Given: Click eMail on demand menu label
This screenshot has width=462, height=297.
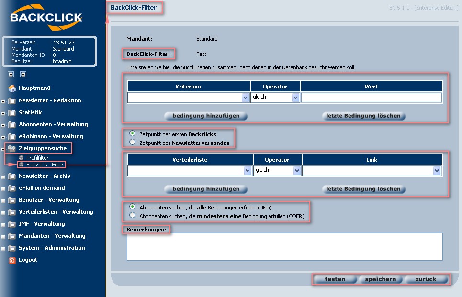Looking at the screenshot, I should tap(42, 188).
